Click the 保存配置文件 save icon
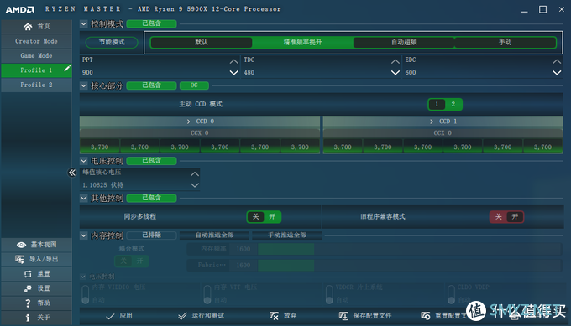Screen dimensions: 571x326 point(343,316)
